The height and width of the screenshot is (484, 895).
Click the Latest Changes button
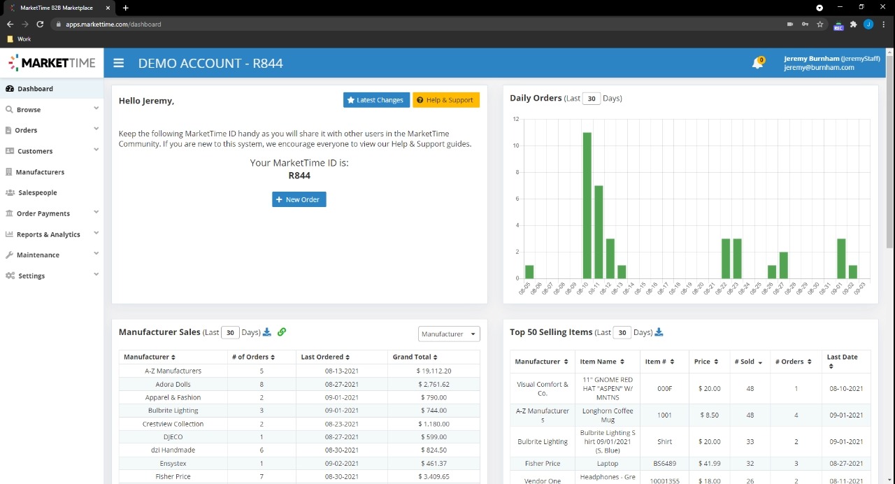(x=376, y=100)
